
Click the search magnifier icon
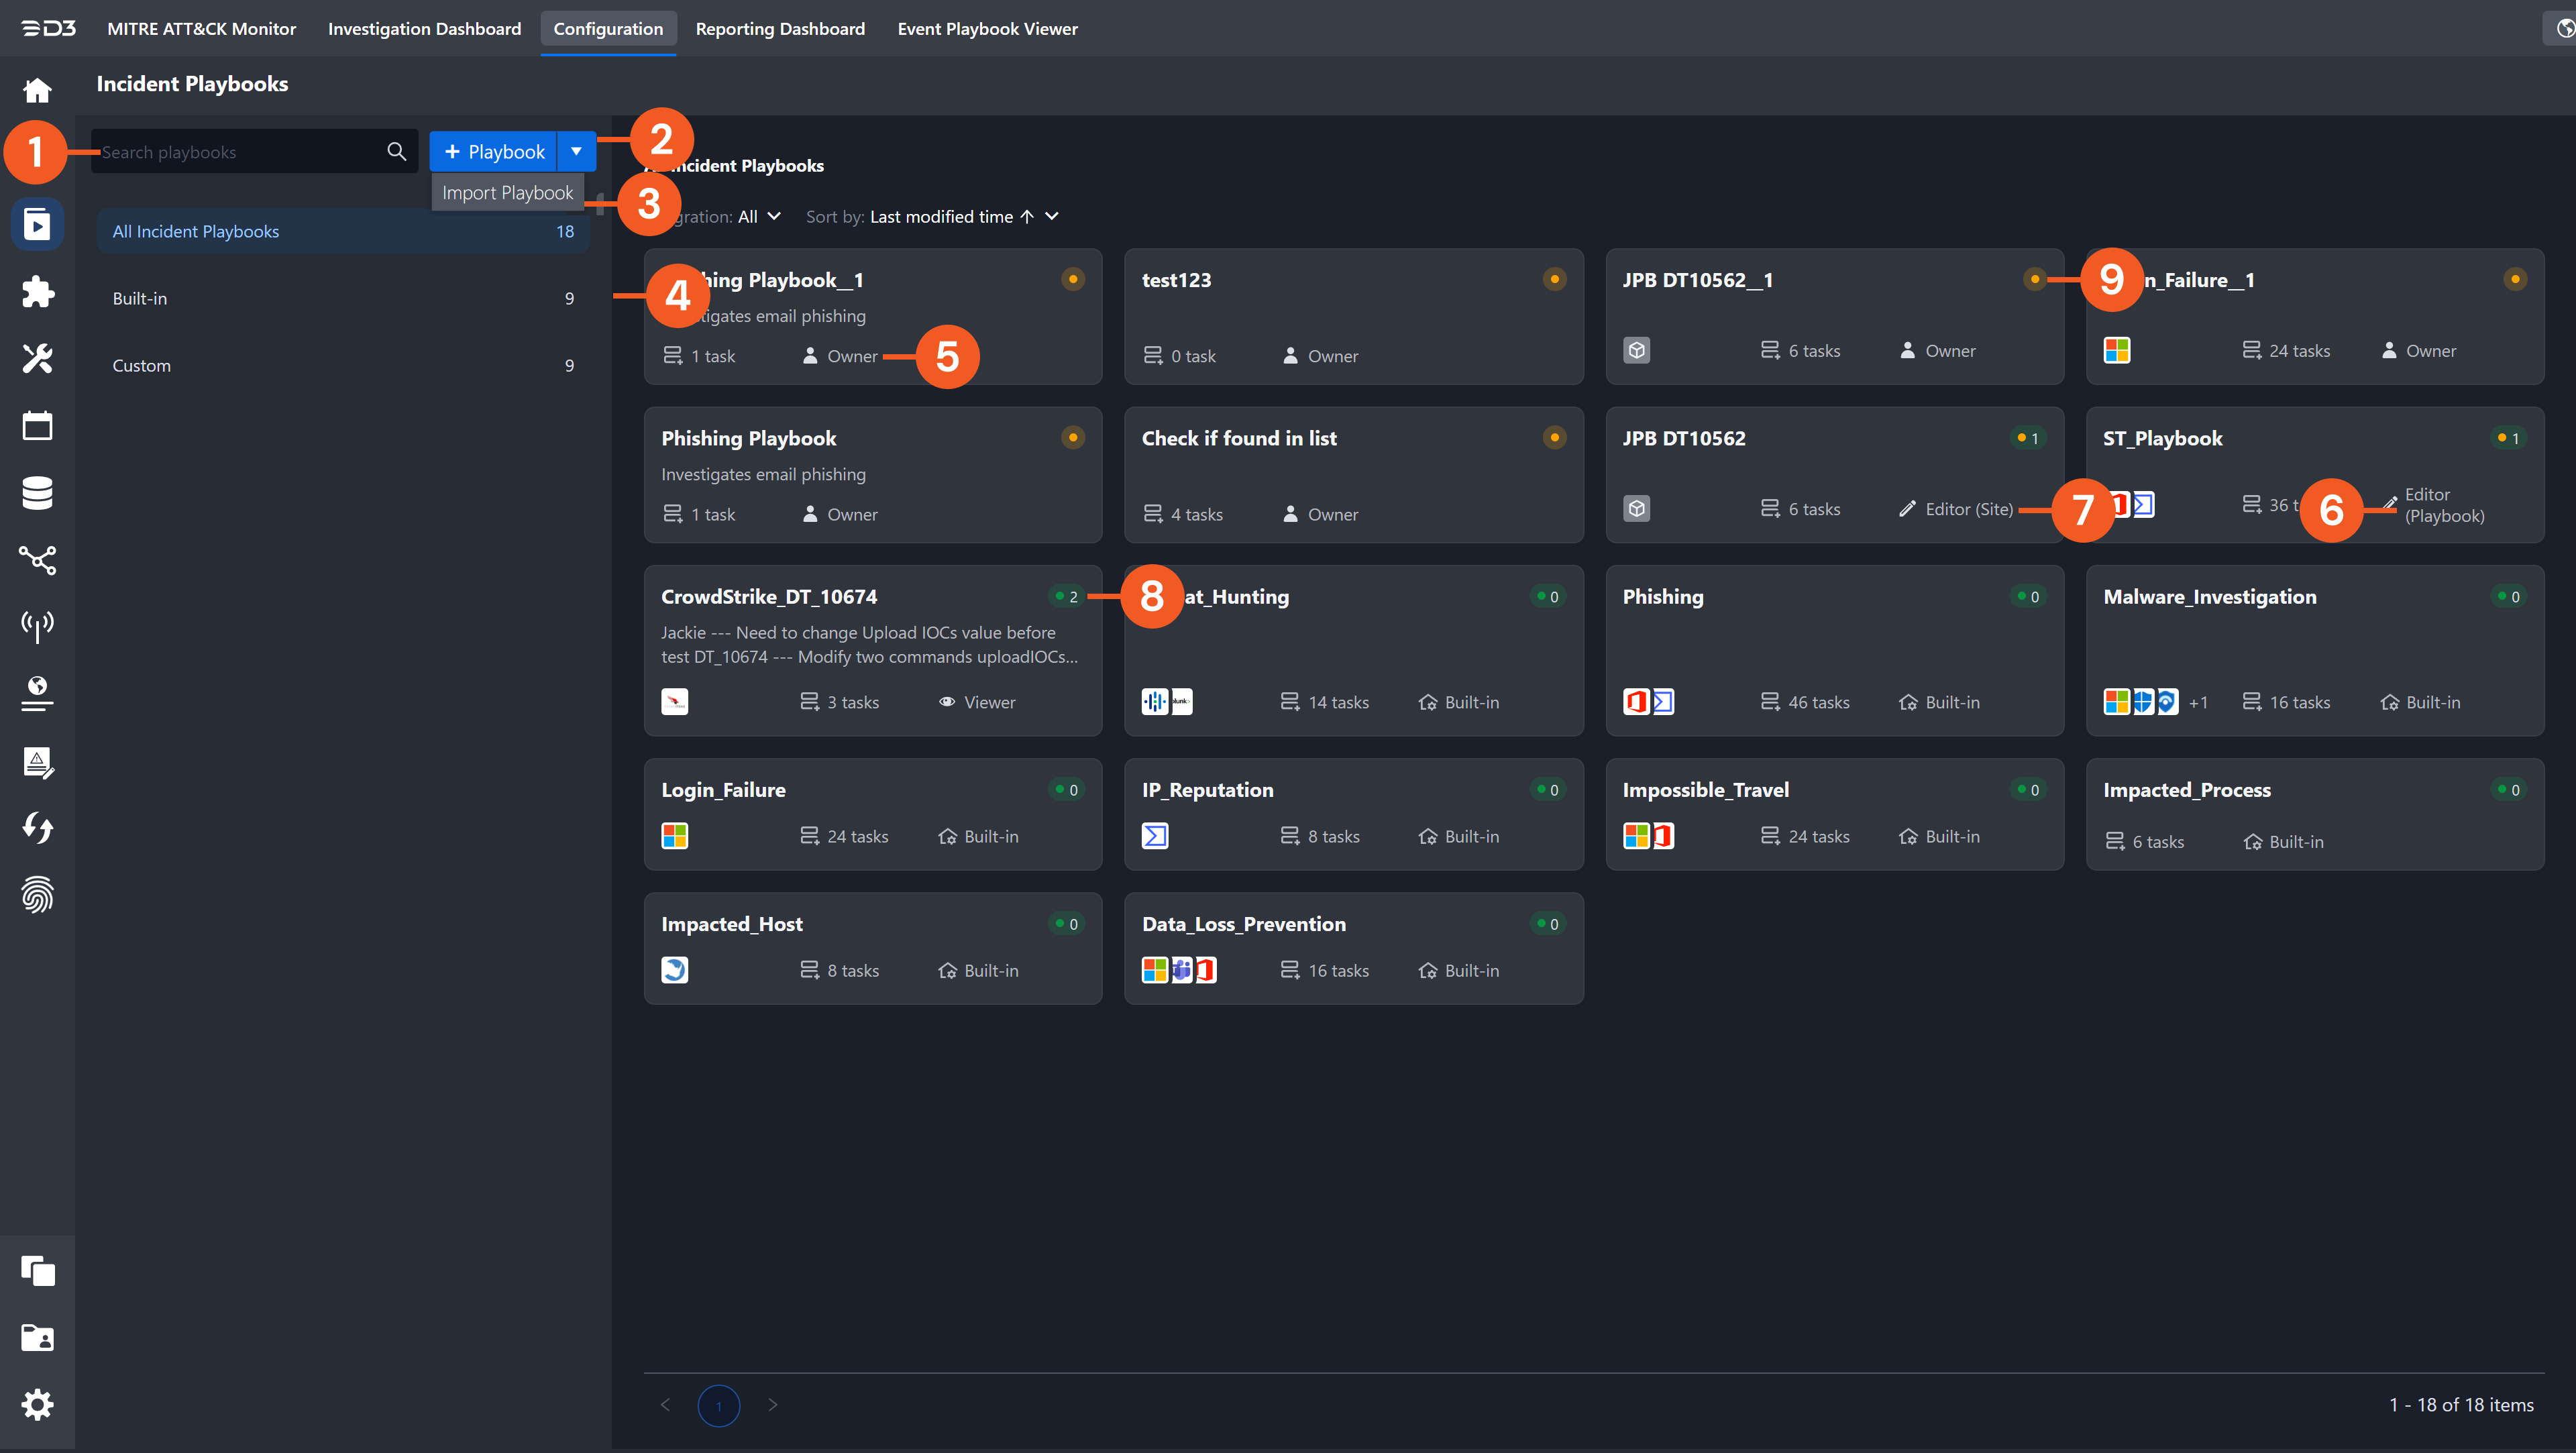(396, 151)
